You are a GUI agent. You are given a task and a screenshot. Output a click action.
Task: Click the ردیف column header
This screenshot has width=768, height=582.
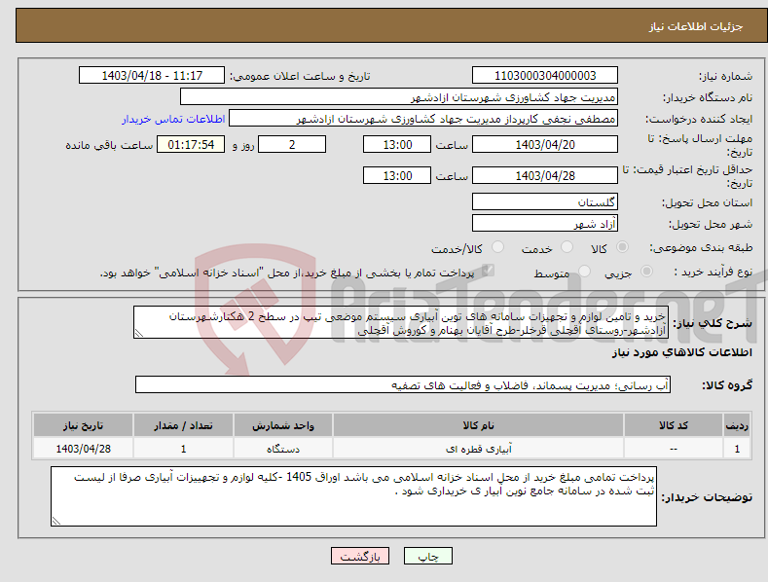click(737, 425)
